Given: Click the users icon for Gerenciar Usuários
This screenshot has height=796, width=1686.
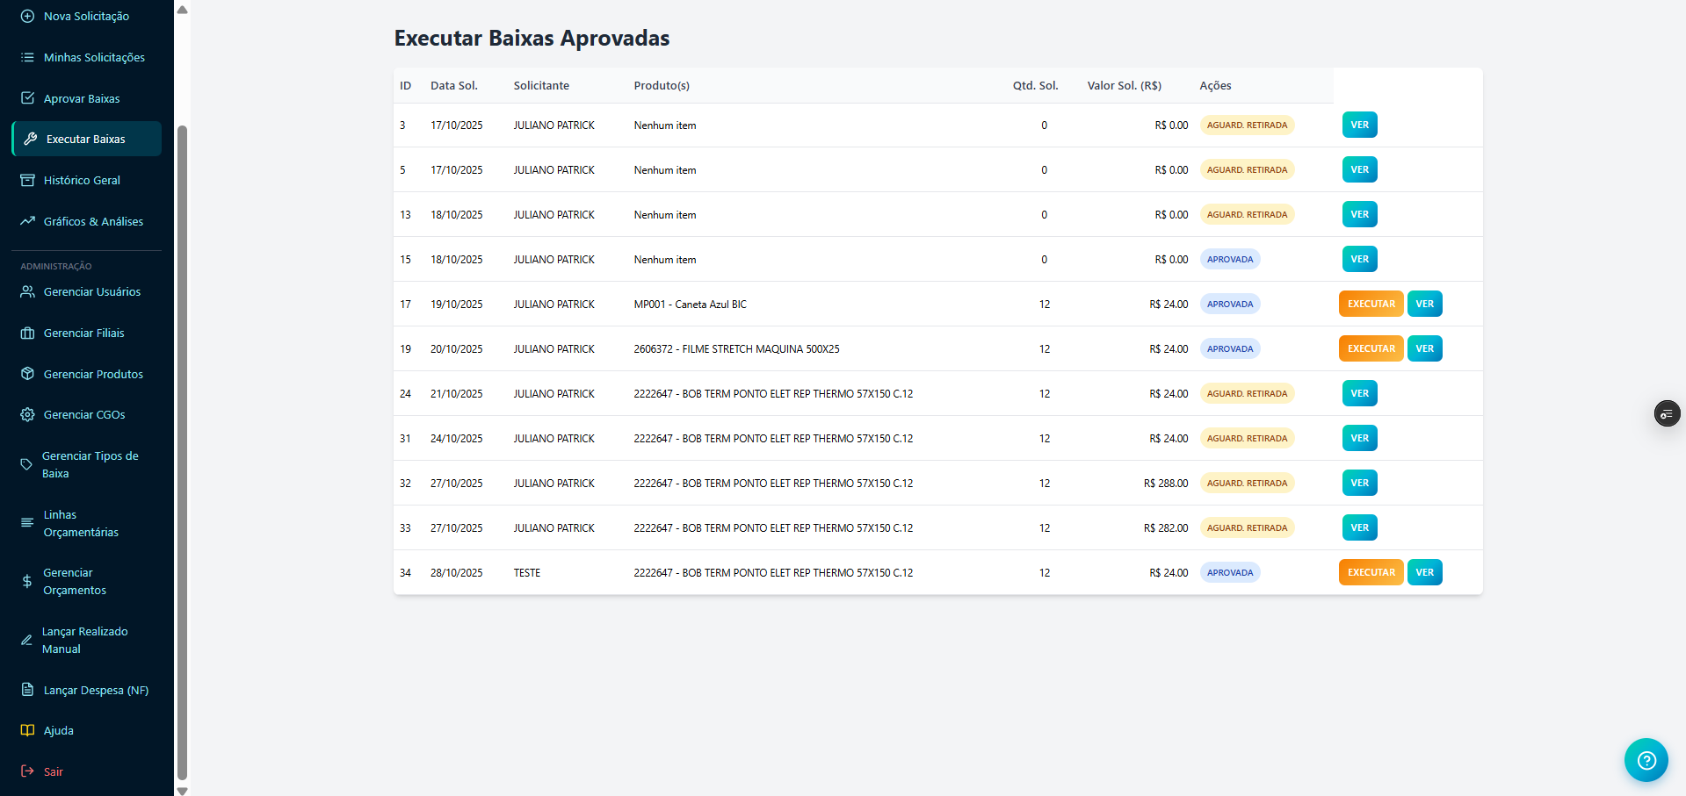Looking at the screenshot, I should (27, 292).
